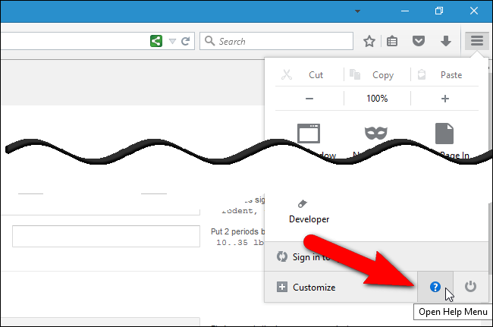Open a New Private Window mask icon
The image size is (493, 327).
(x=376, y=133)
